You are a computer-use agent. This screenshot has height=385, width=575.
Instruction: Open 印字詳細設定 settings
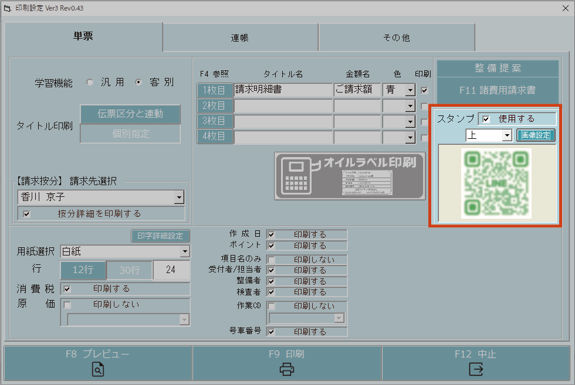click(160, 236)
